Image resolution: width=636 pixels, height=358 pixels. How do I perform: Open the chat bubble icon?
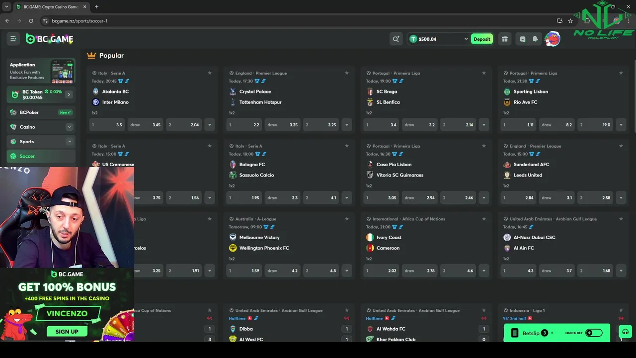pos(522,39)
